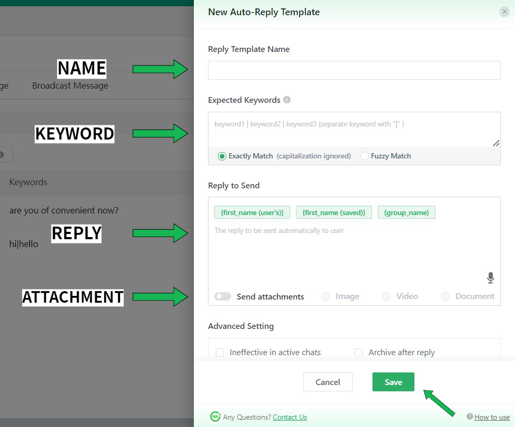Choose the Document attachment type
515x427 pixels.
[x=445, y=296]
